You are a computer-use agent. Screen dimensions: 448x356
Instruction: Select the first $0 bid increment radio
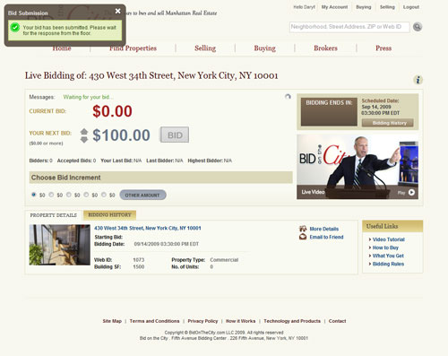[34, 195]
